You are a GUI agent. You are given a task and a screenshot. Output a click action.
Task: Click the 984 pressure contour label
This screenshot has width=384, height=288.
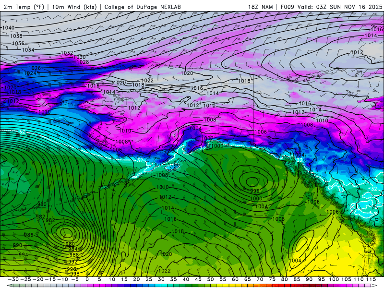[73, 249]
